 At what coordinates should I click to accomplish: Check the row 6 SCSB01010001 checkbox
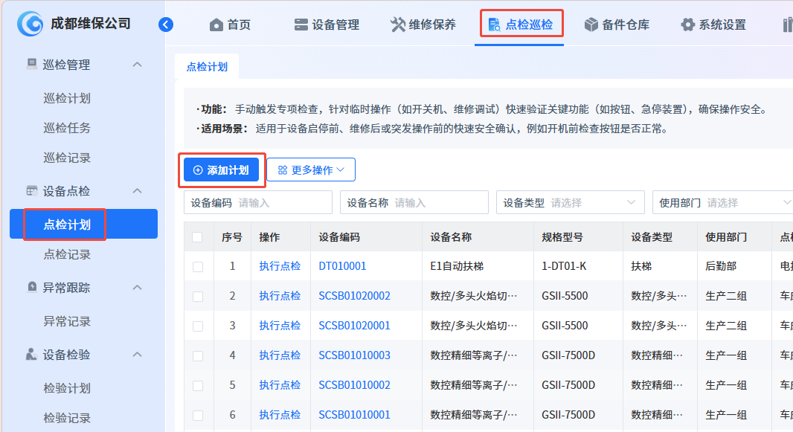coord(198,416)
